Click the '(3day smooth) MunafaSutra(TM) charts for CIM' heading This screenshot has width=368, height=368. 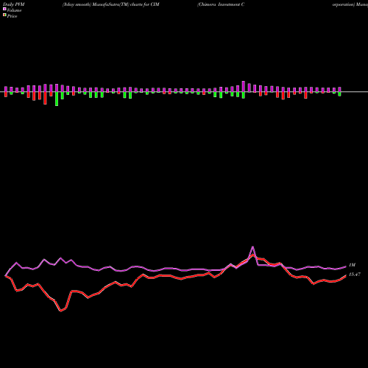pyautogui.click(x=111, y=4)
